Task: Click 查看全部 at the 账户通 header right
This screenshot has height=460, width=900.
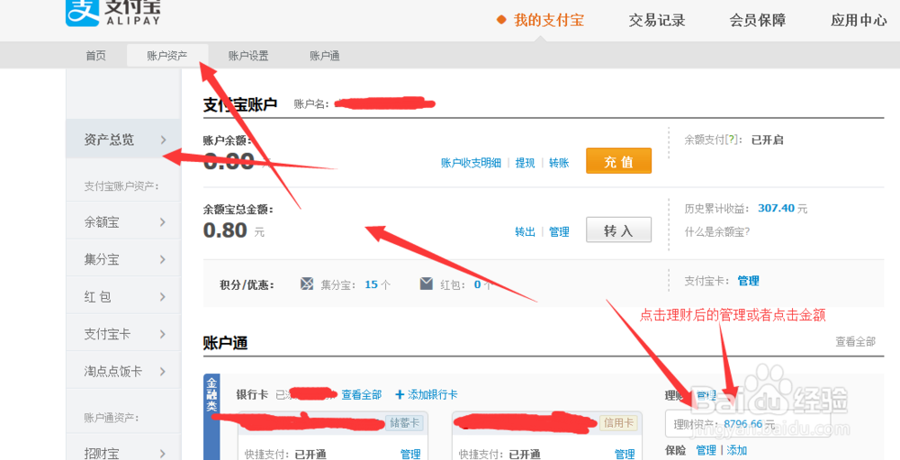Action: [855, 342]
